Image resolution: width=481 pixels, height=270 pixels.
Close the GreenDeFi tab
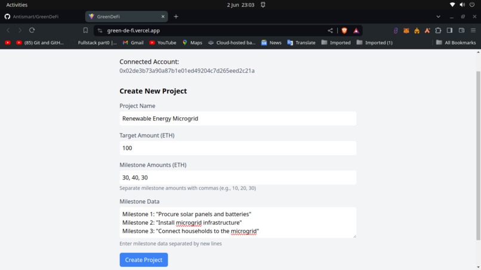click(163, 17)
